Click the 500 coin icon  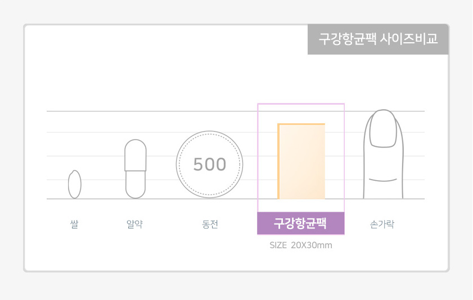tap(209, 164)
